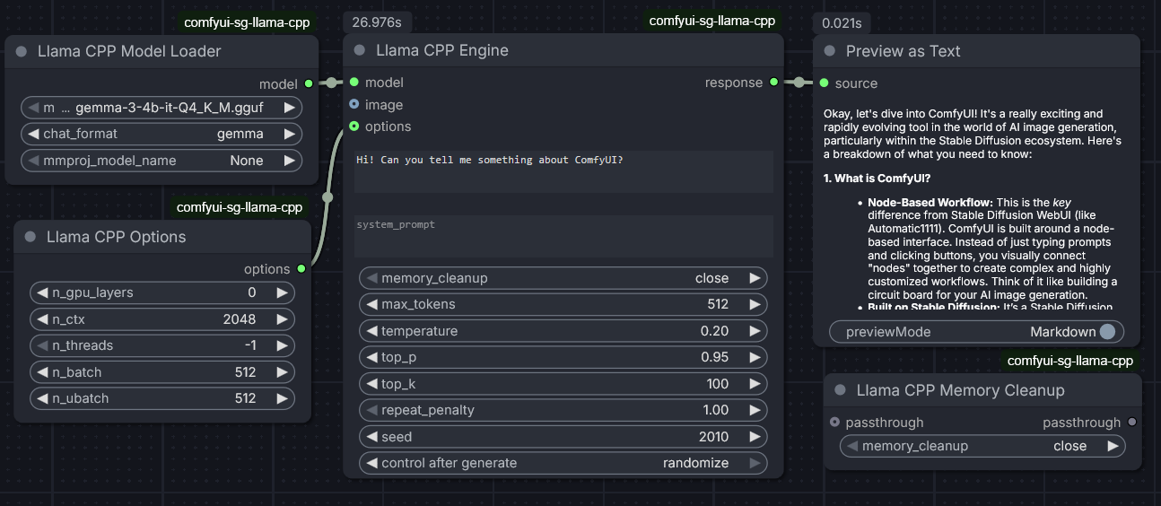This screenshot has height=506, width=1161.
Task: Click the options input socket on Engine
Action: [354, 126]
